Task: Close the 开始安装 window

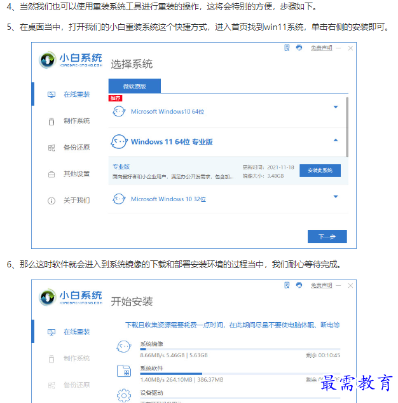Action: (x=350, y=286)
